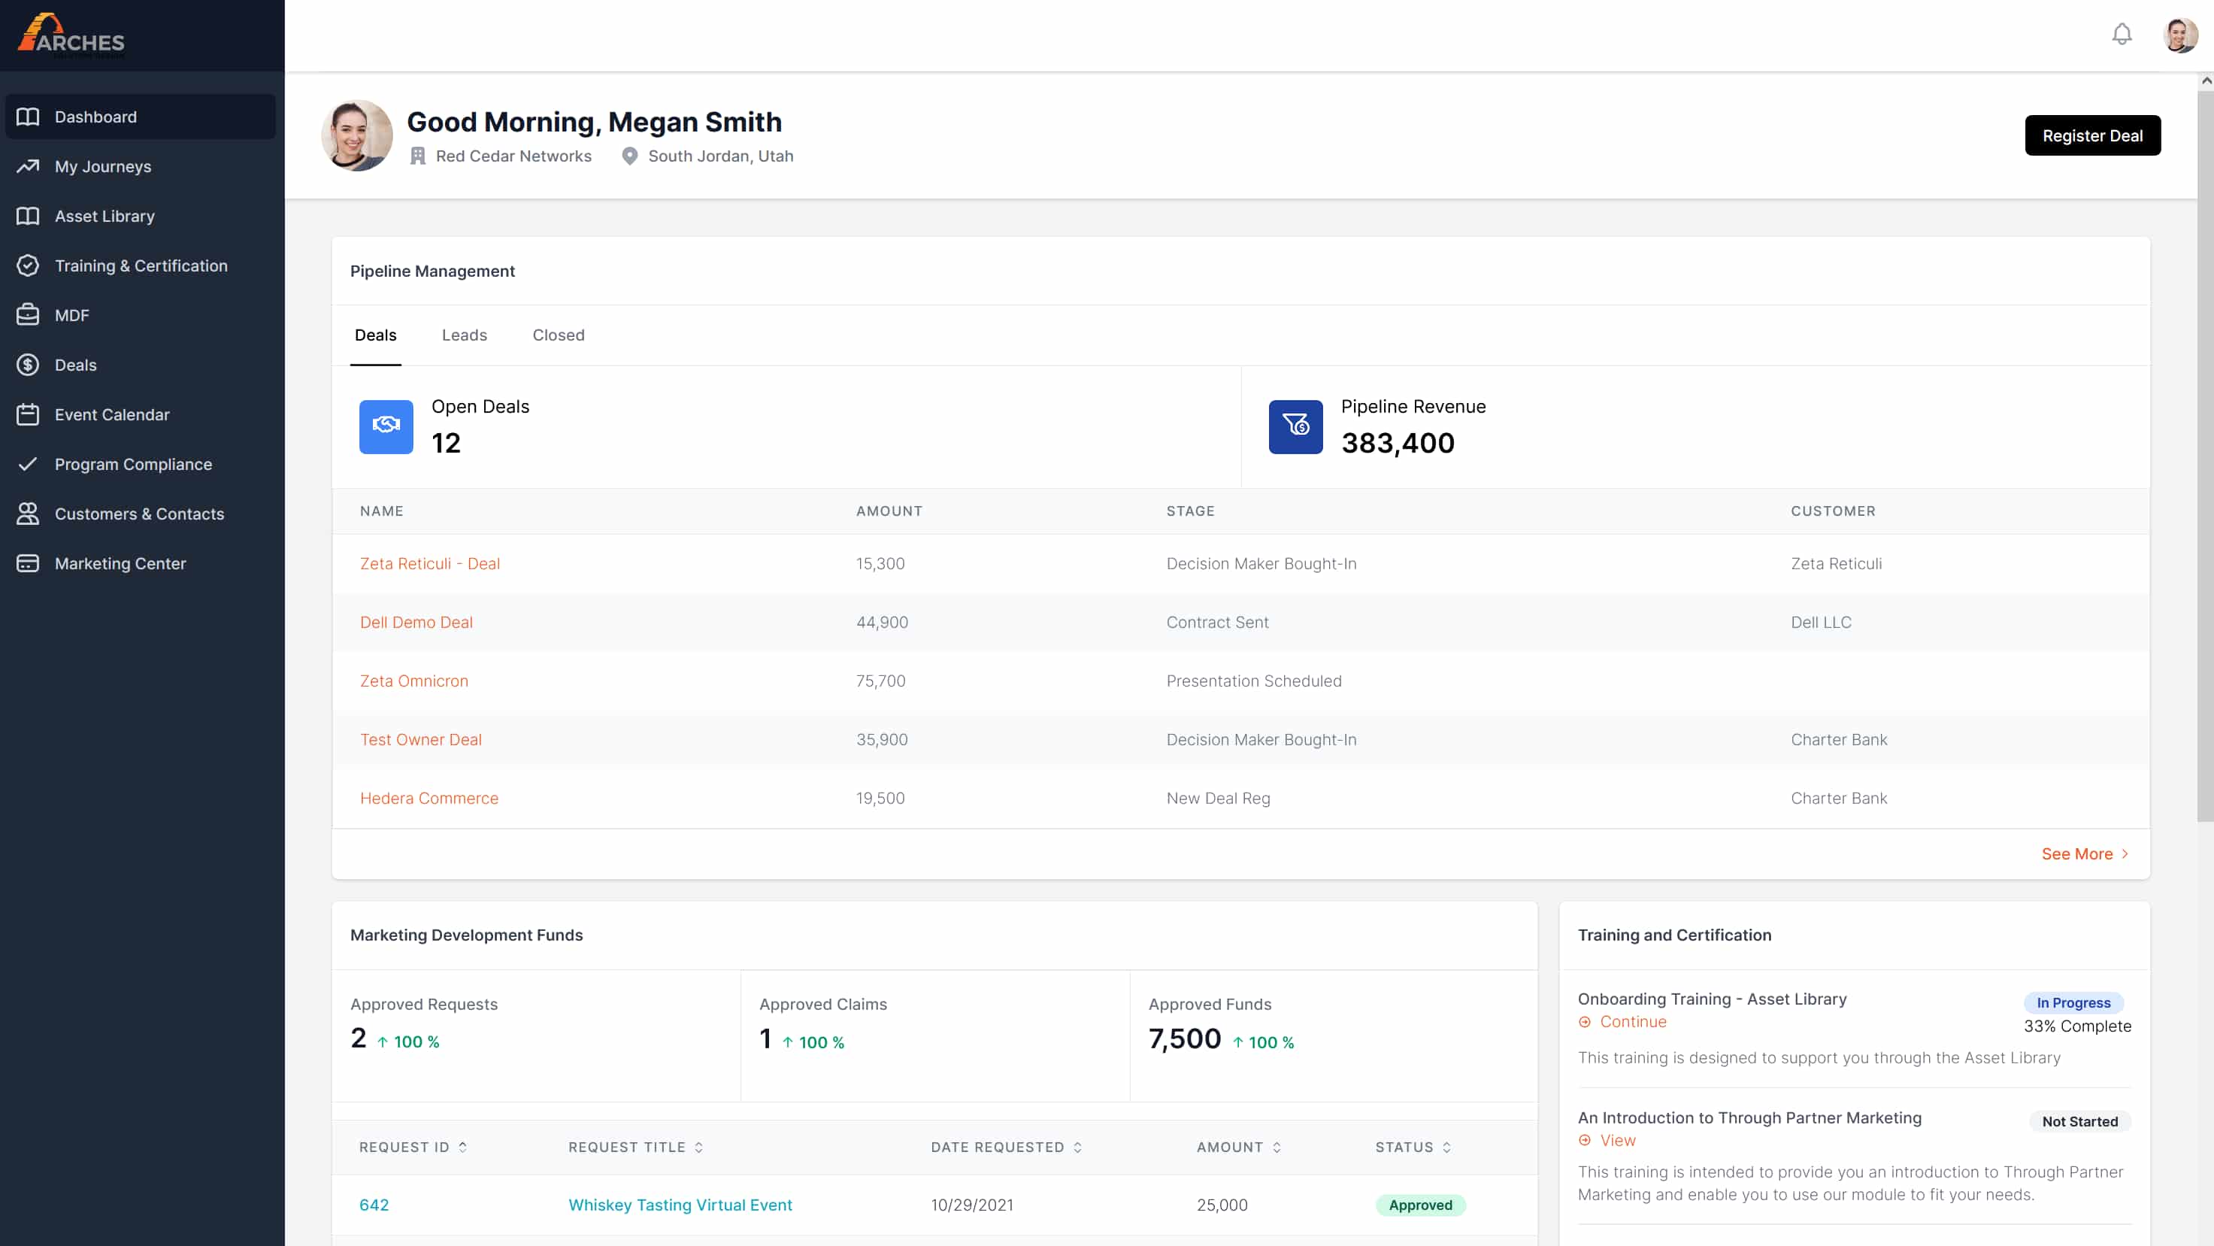Click the Training & Certification badge icon

[28, 265]
